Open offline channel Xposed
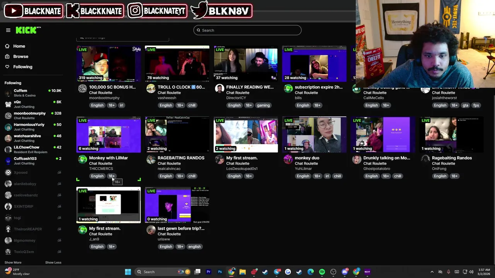The width and height of the screenshot is (495, 278). 33,173
